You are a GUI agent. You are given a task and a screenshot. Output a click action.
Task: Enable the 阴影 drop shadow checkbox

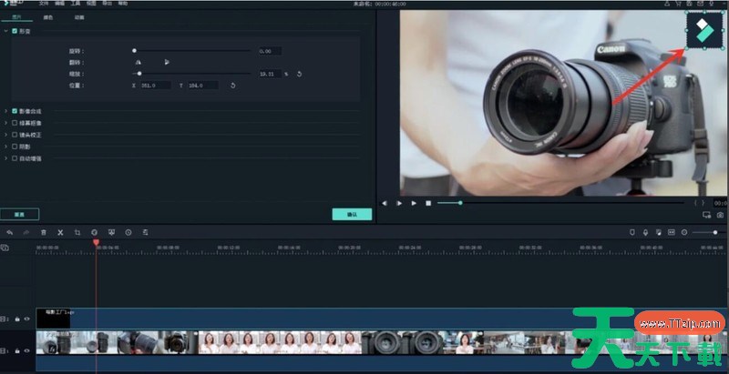pos(15,146)
